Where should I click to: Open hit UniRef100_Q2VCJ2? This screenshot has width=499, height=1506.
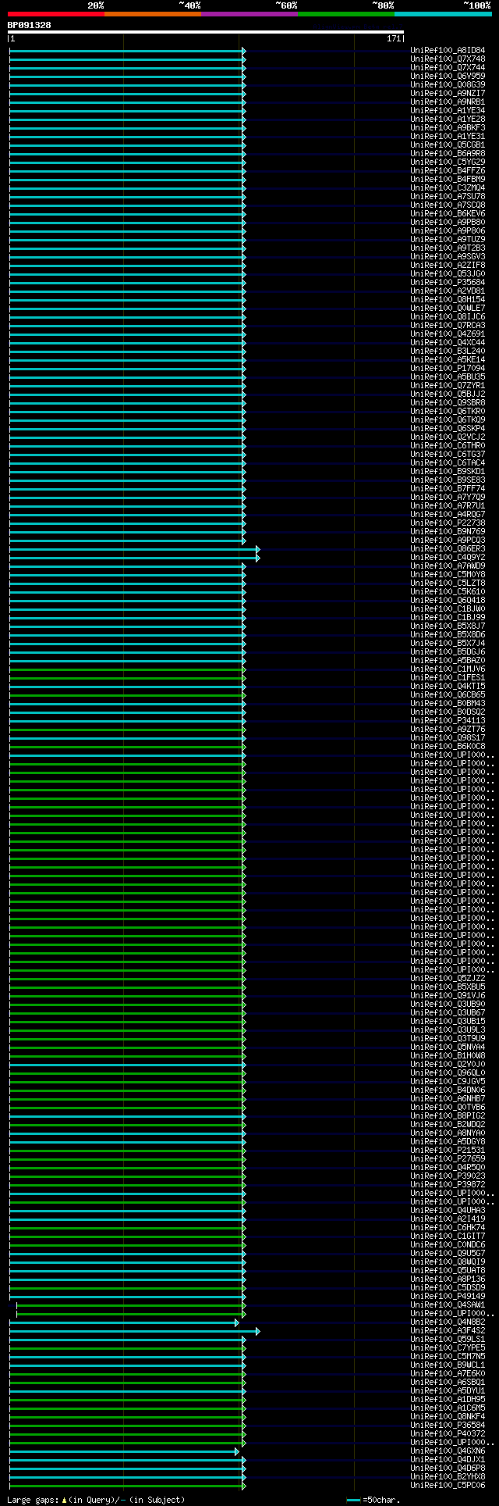click(x=448, y=437)
